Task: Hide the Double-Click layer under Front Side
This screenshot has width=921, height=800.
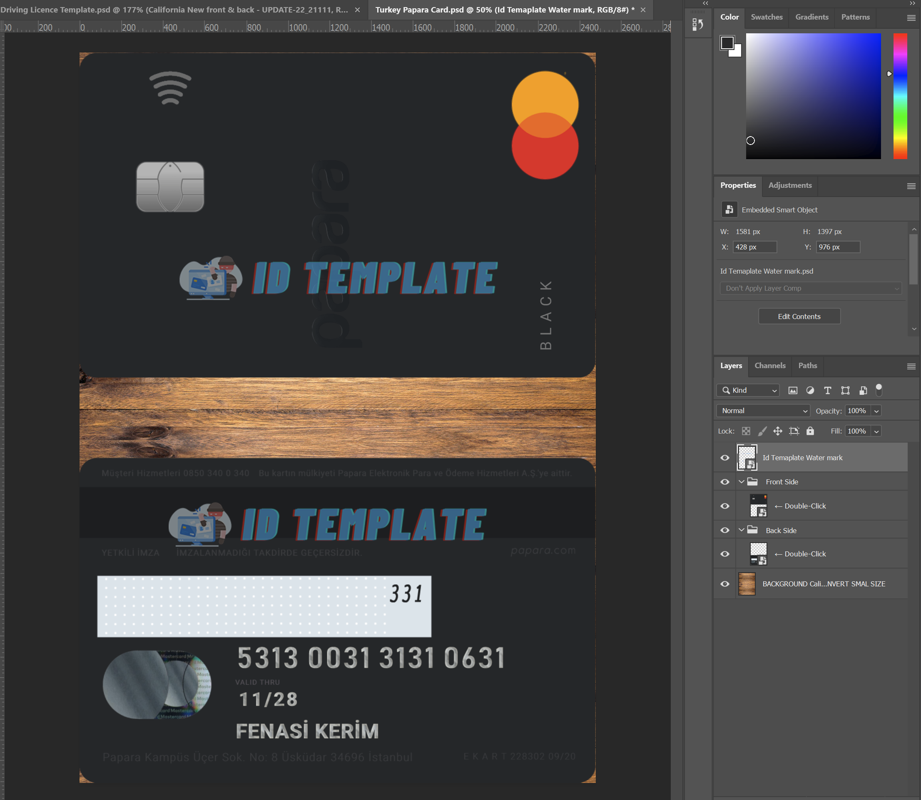Action: (x=724, y=506)
